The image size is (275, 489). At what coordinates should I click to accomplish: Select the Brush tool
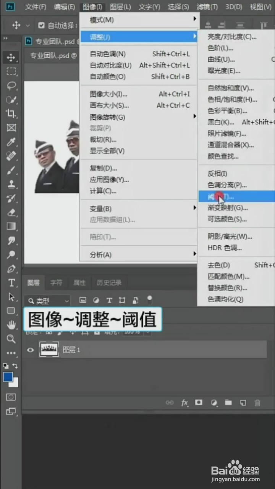click(11, 170)
